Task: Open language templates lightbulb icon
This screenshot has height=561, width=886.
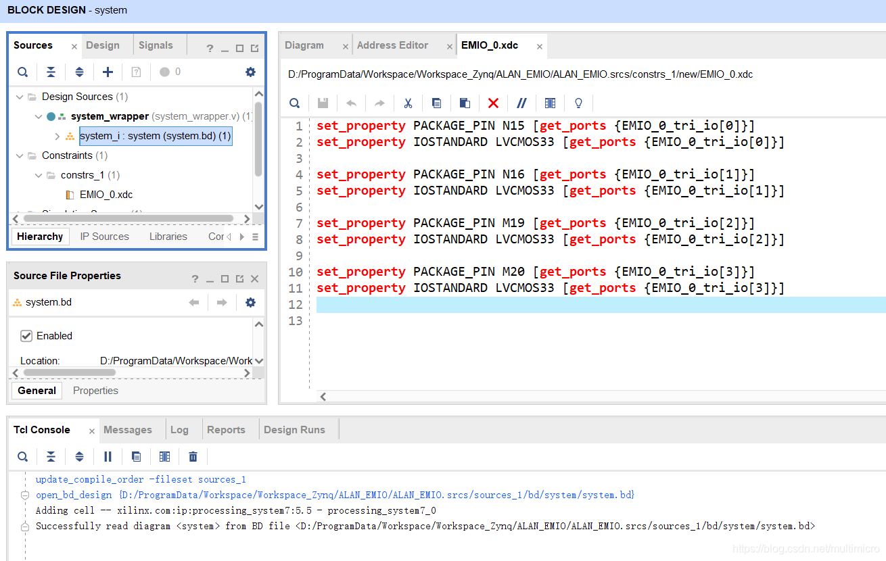Action: click(x=578, y=103)
